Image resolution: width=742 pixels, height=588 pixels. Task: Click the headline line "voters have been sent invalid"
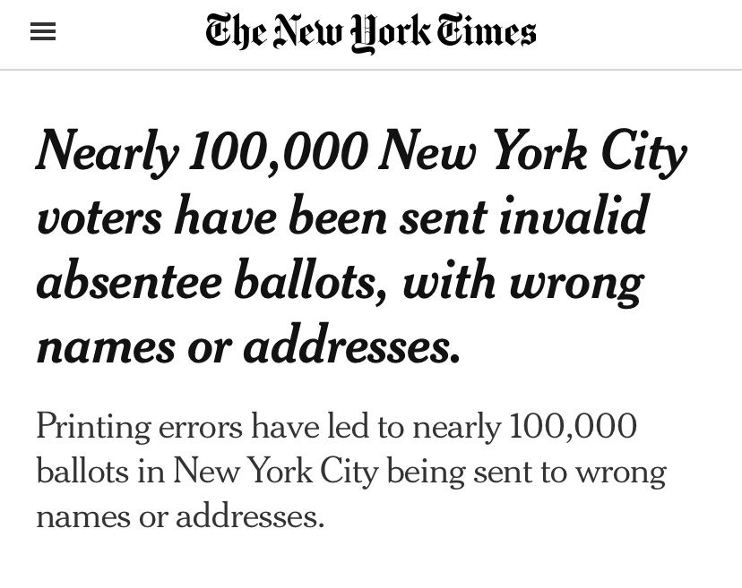click(341, 216)
